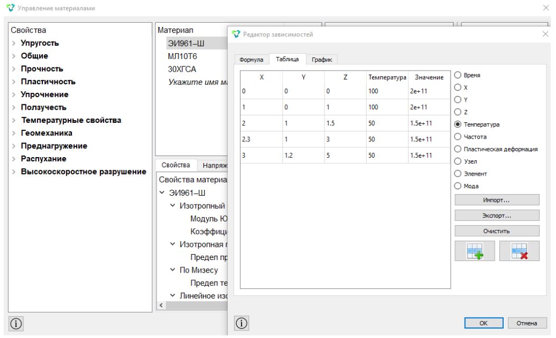Screen dimensions: 556x338
Task: Click the Очистить button
Action: [x=497, y=231]
